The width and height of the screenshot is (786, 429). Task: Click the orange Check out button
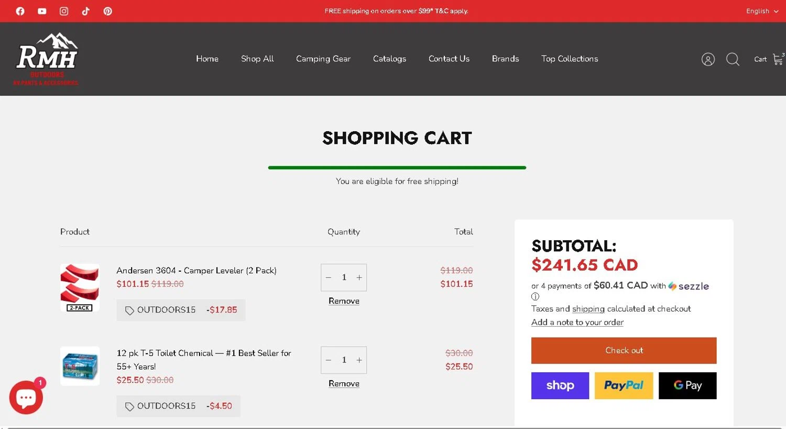coord(624,350)
